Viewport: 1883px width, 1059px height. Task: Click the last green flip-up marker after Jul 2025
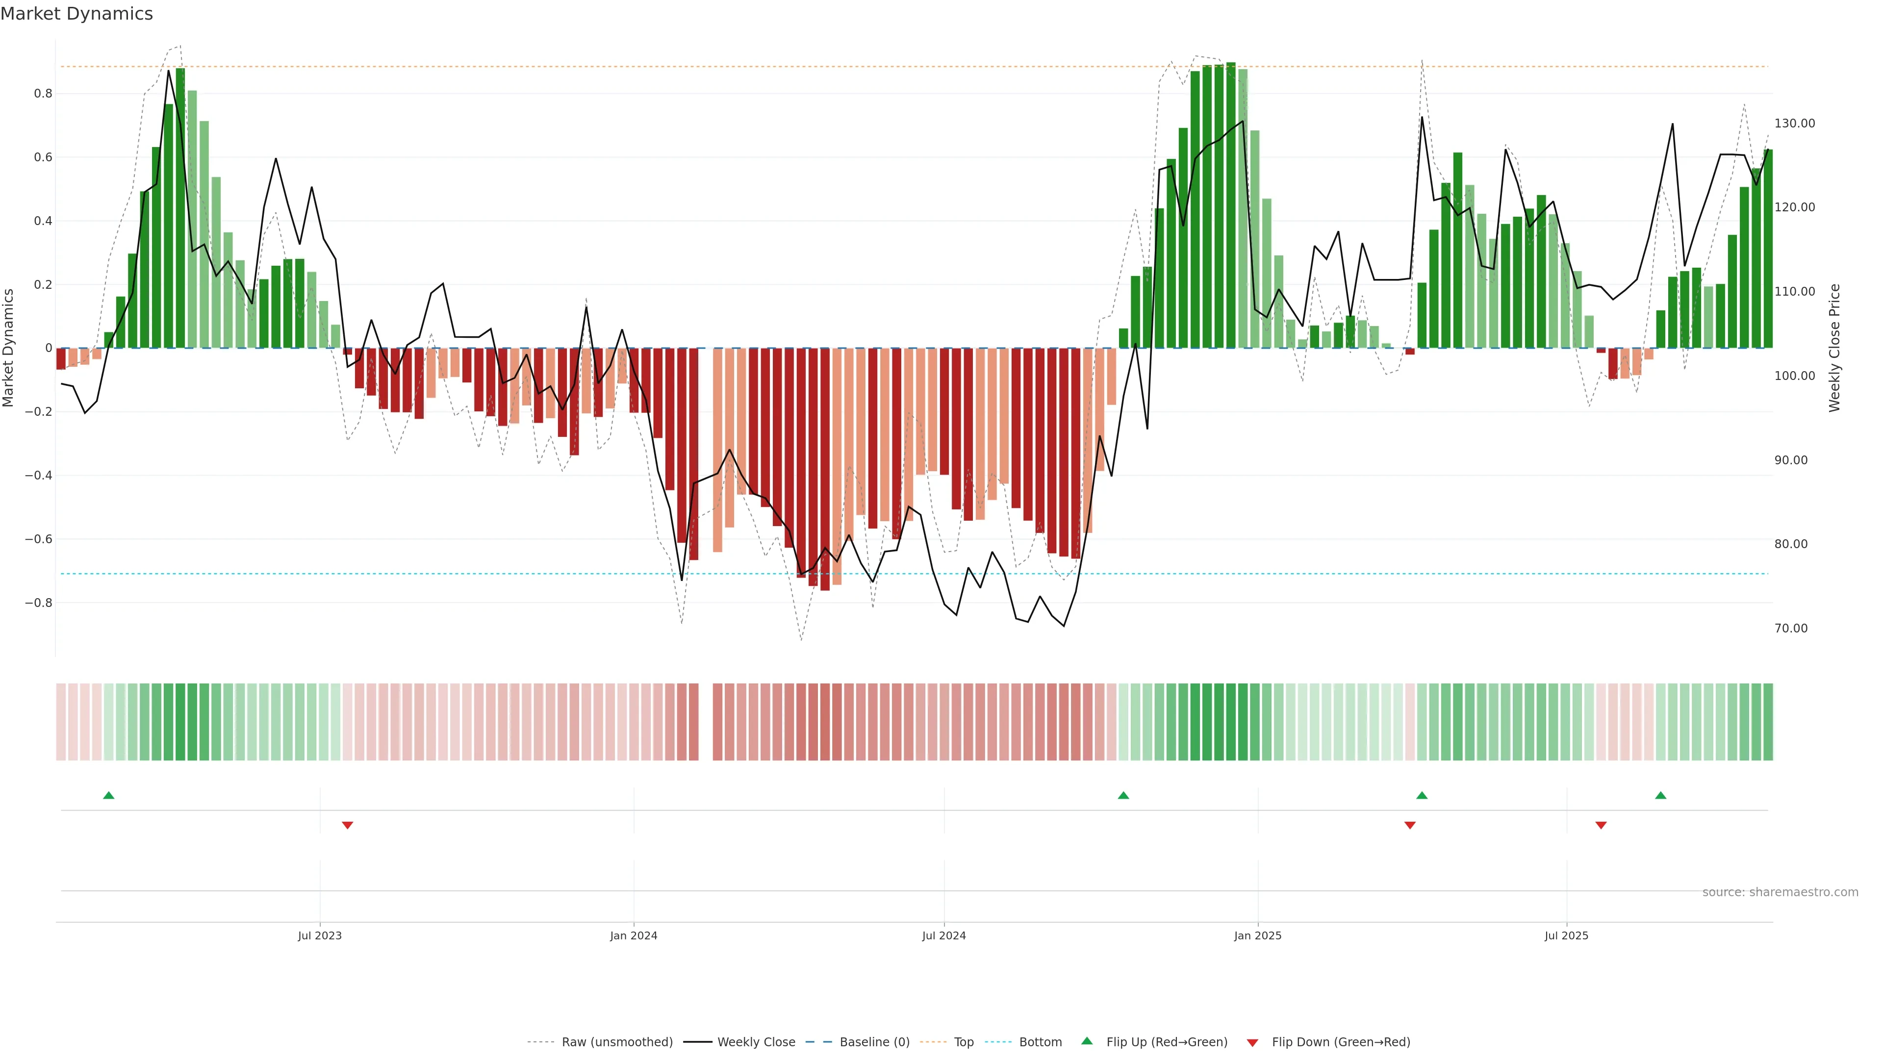tap(1661, 795)
